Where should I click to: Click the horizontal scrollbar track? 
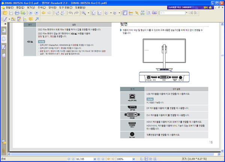112,154
